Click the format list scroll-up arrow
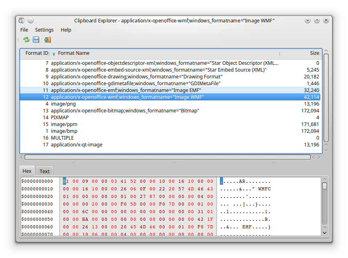Image resolution: width=348 pixels, height=258 pixels. [326, 51]
